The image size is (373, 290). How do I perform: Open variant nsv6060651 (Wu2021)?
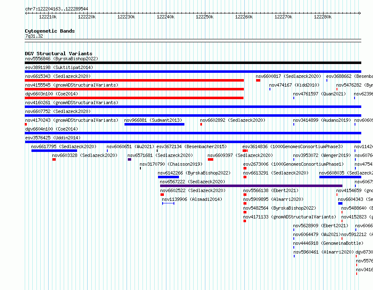tap(130, 146)
